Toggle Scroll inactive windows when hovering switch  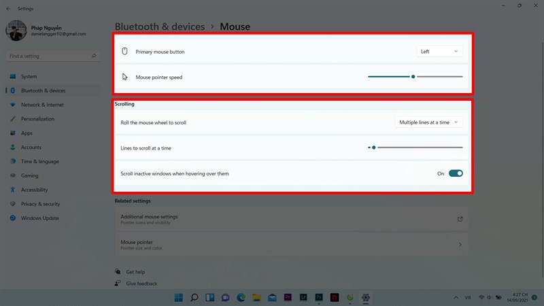pos(456,173)
